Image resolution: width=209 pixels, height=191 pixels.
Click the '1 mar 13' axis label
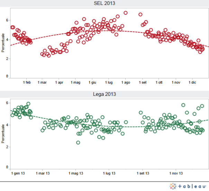pyautogui.click(x=43, y=173)
